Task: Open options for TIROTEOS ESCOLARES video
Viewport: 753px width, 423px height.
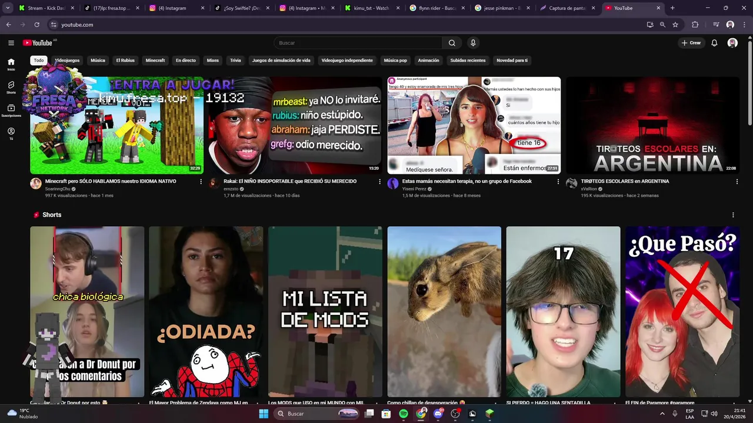Action: tap(737, 182)
